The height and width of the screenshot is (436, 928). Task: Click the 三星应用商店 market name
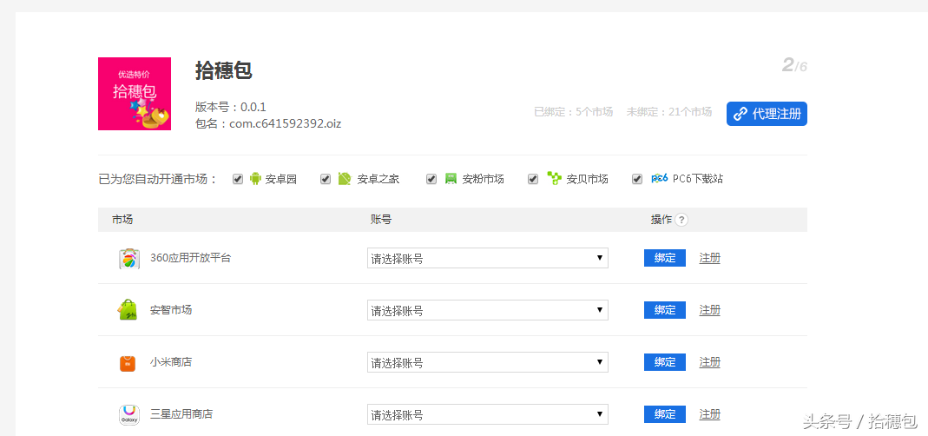pyautogui.click(x=181, y=414)
